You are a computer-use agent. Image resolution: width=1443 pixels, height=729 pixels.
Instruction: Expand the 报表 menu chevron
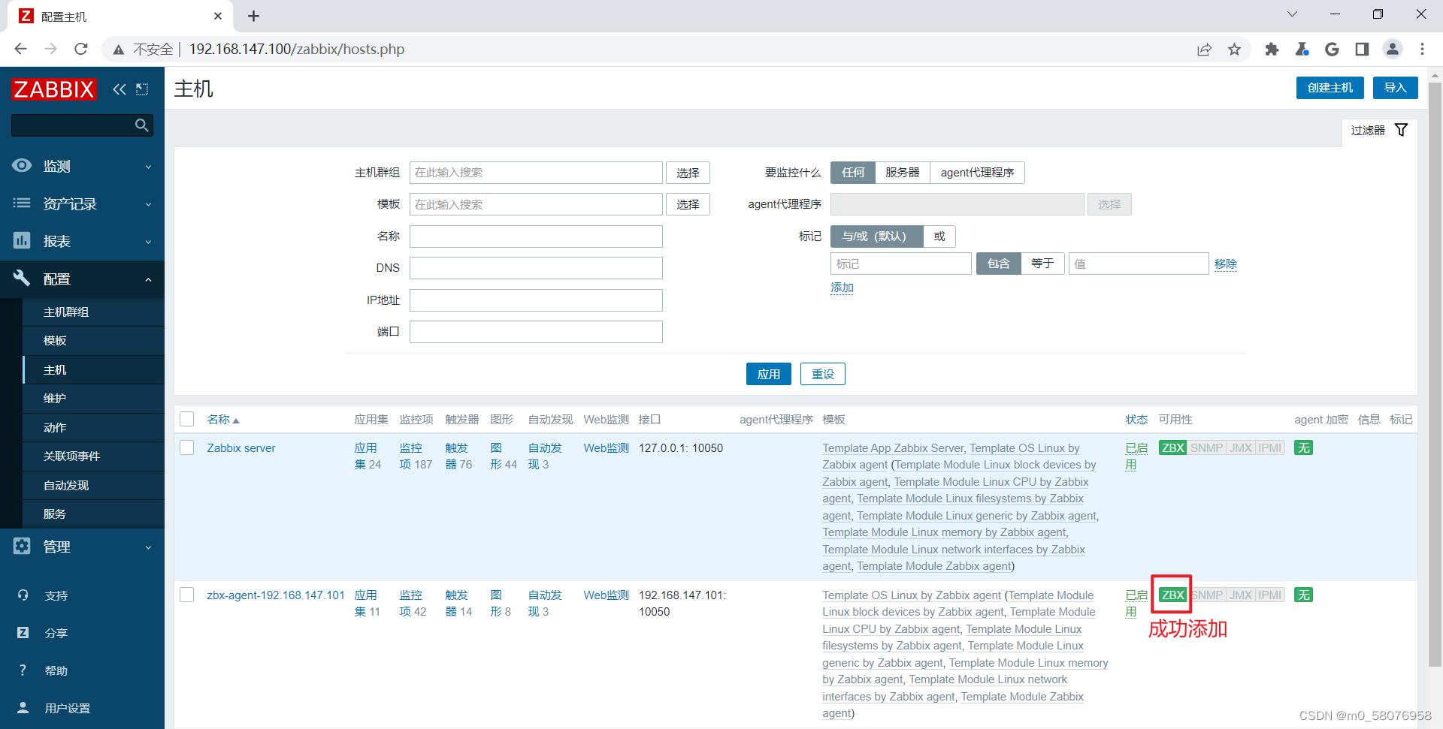tap(148, 242)
